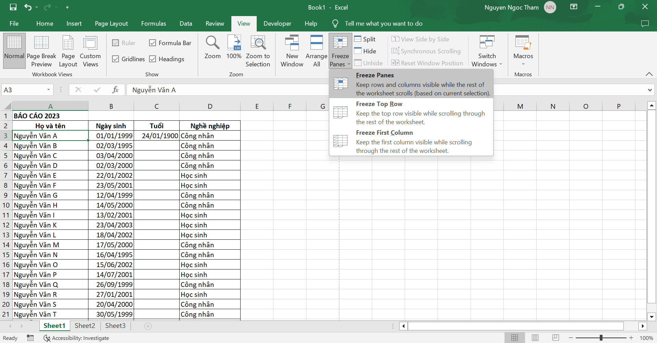Image resolution: width=657 pixels, height=343 pixels.
Task: Uncheck the Formula Bar checkbox
Action: pyautogui.click(x=153, y=43)
